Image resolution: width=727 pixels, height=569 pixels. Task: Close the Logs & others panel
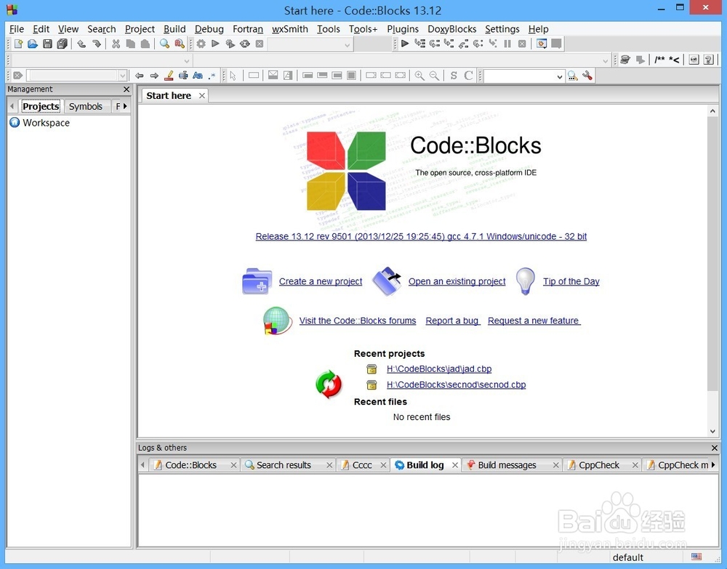click(x=715, y=448)
